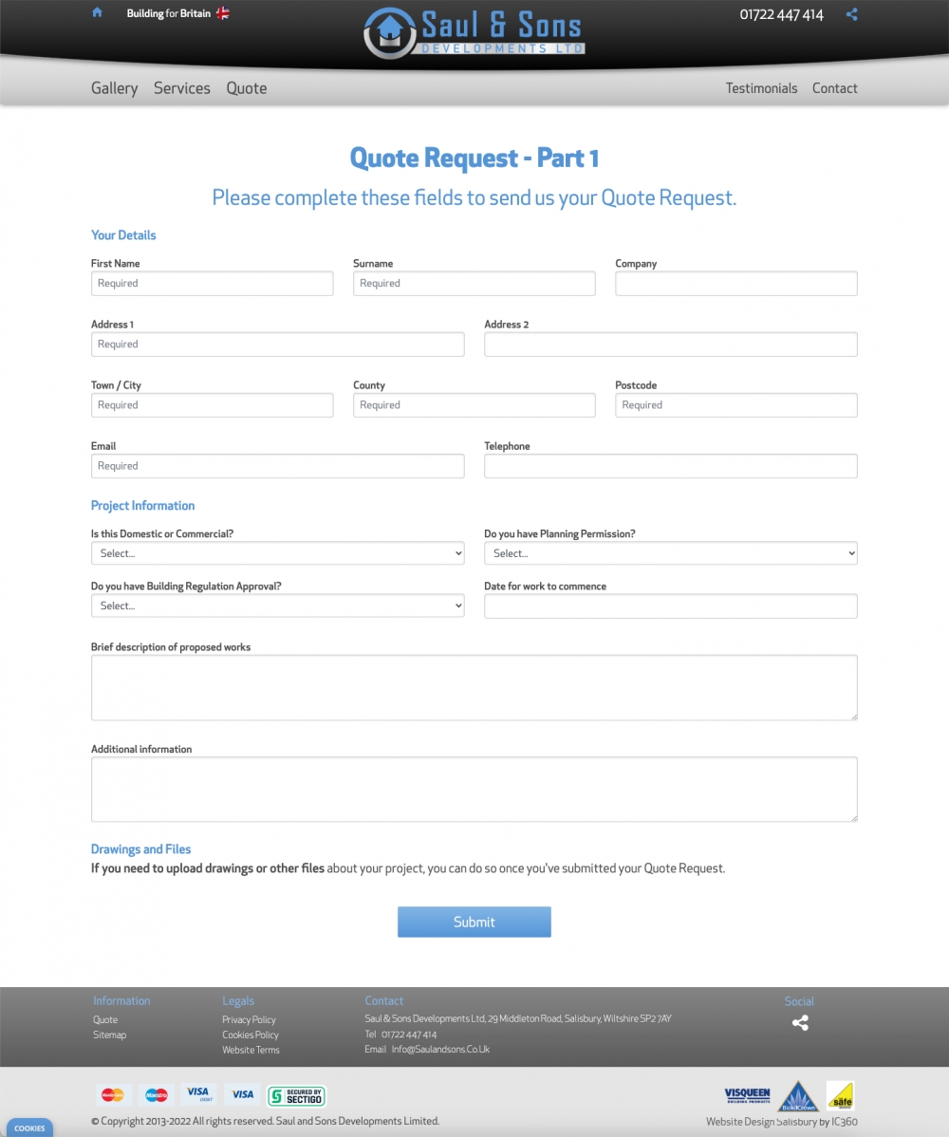Screen dimensions: 949x1137
Task: Click the Gas Safe logo
Action: tap(840, 1095)
